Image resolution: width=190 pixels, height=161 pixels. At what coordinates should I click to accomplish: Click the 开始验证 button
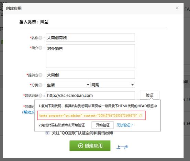click(103, 125)
